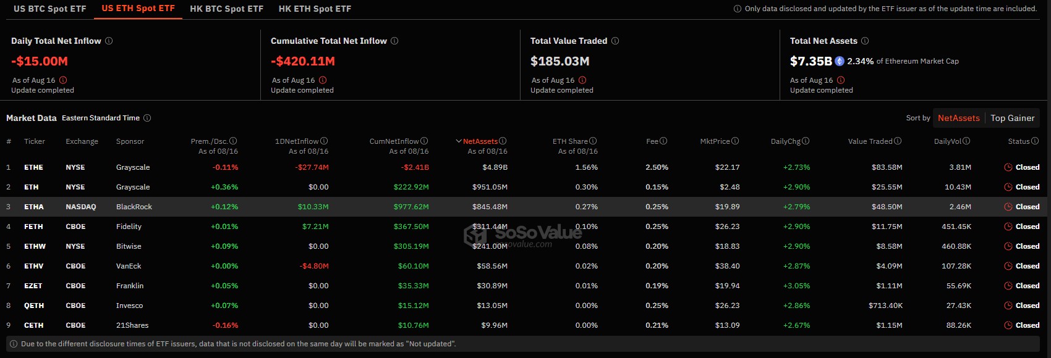Click the red alert icon under Daily Total Net Inflow date
Viewport: 1051px width, 358px height.
pyautogui.click(x=63, y=80)
